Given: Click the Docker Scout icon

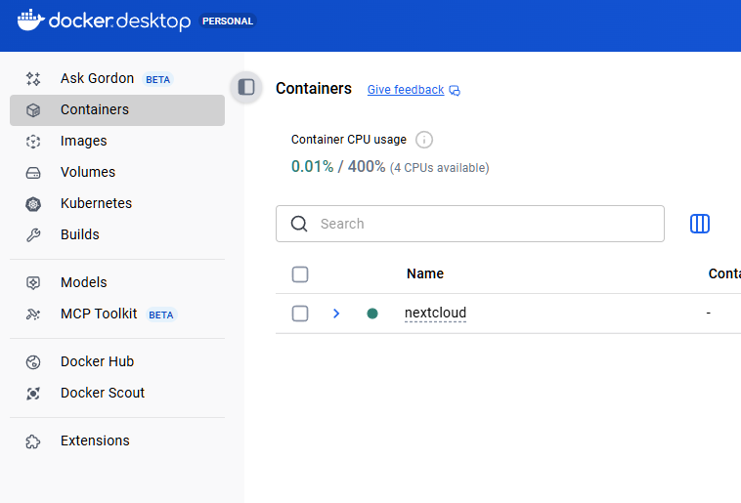Looking at the screenshot, I should tap(33, 394).
